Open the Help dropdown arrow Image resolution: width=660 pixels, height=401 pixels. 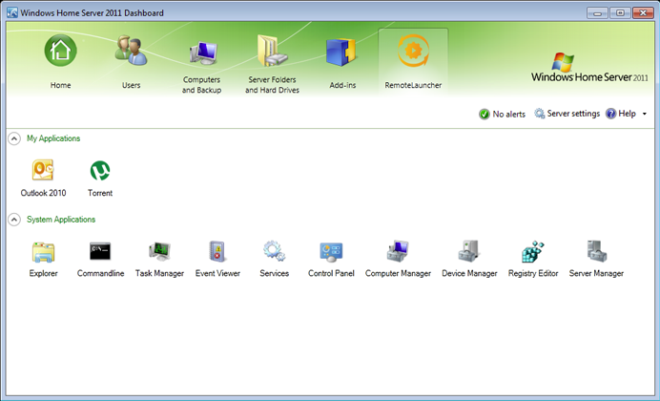645,114
